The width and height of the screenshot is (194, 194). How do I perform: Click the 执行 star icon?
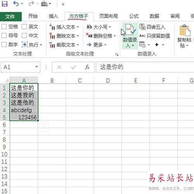25,45
